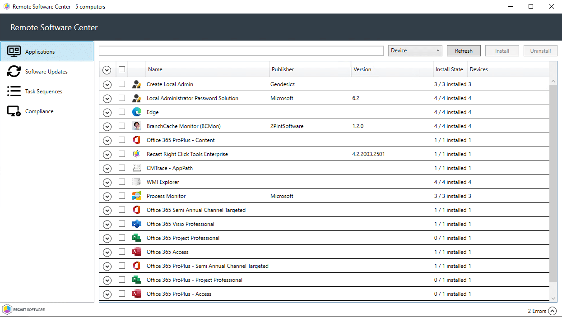Click the WMI Explorer app icon

136,182
